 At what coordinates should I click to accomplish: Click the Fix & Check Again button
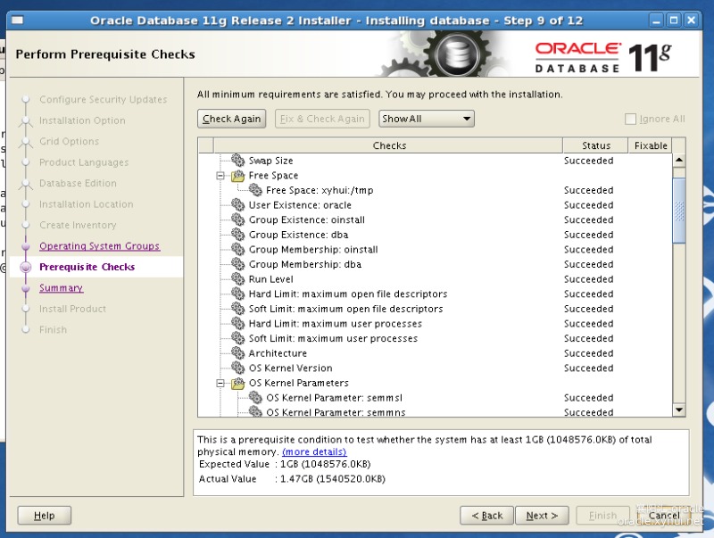[x=322, y=119]
